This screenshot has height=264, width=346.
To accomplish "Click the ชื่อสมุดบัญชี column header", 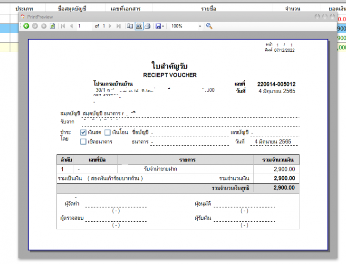I will [72, 9].
